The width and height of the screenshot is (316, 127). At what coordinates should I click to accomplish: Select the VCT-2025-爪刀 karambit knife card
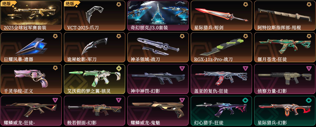(95, 16)
